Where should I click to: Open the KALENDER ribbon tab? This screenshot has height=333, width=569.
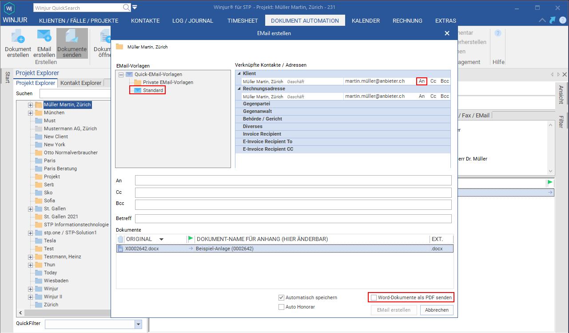(366, 20)
